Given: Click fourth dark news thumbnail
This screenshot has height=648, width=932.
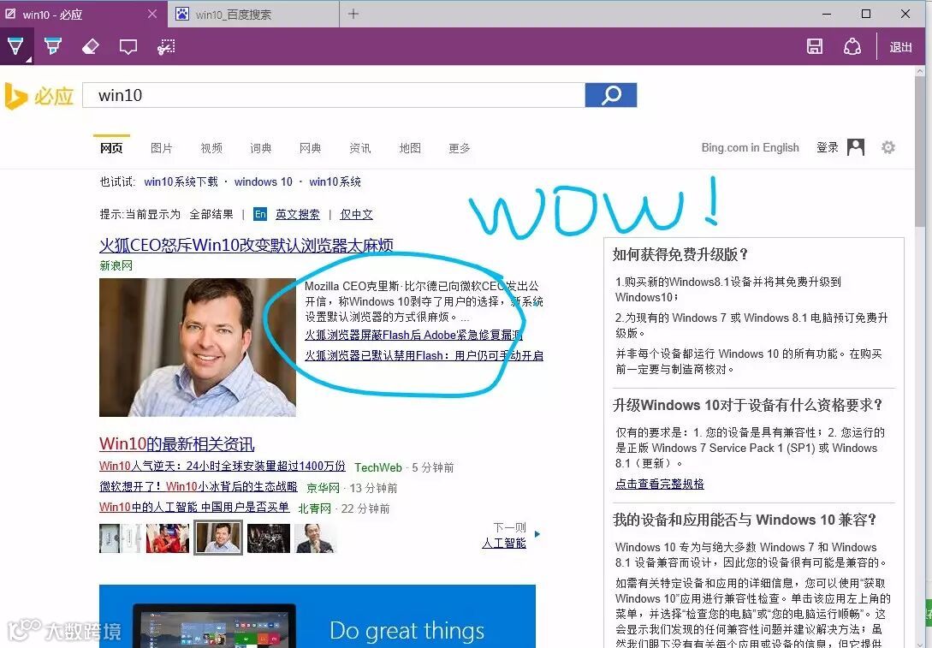Looking at the screenshot, I should tap(269, 538).
